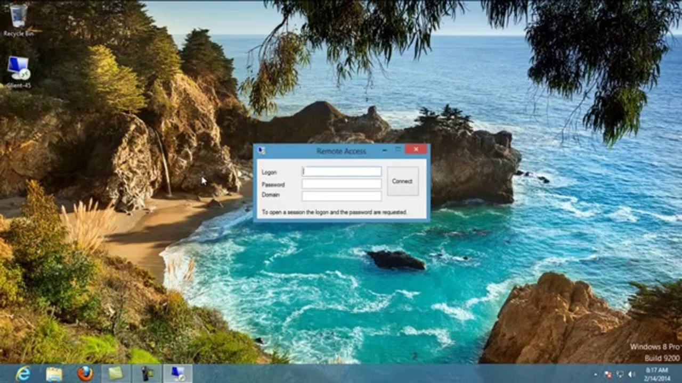This screenshot has height=383, width=682.
Task: Close the Remote Access window
Action: coord(416,149)
